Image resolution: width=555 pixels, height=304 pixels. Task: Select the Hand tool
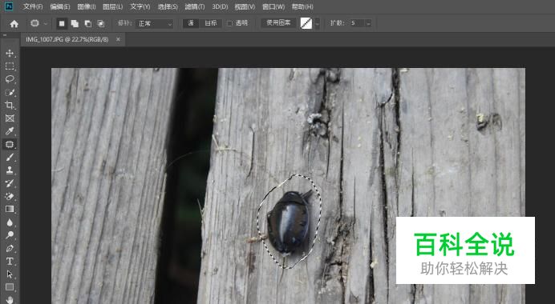pyautogui.click(x=10, y=300)
